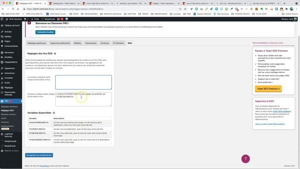
Task: Click Connecter et activer button
Action: 45,32
